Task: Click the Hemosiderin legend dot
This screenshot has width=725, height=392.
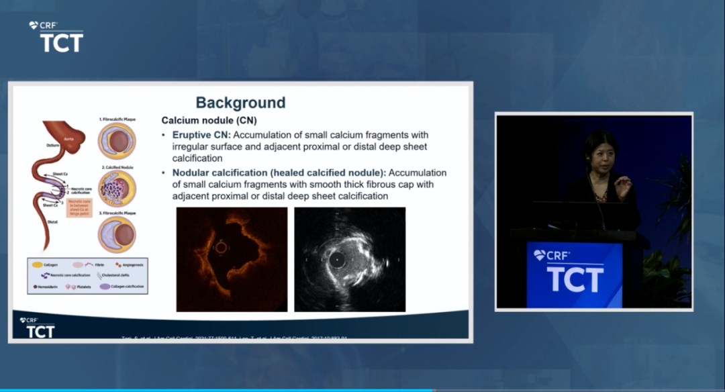Action: [x=36, y=287]
